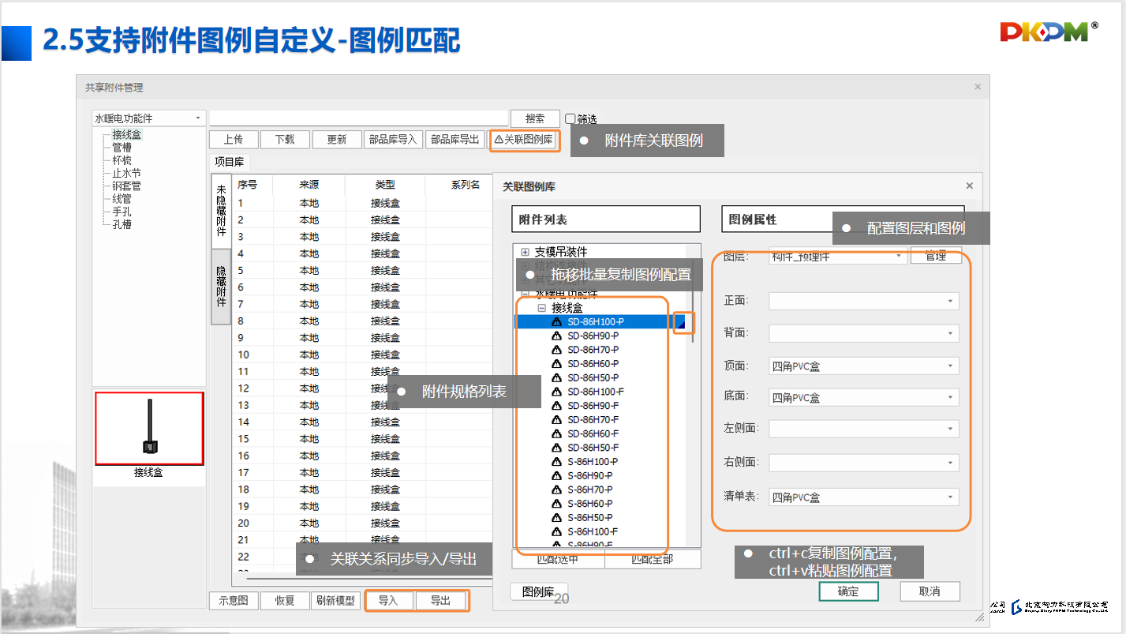This screenshot has width=1126, height=634.
Task: Click warning icon beside S-86H100-P
Action: click(556, 462)
